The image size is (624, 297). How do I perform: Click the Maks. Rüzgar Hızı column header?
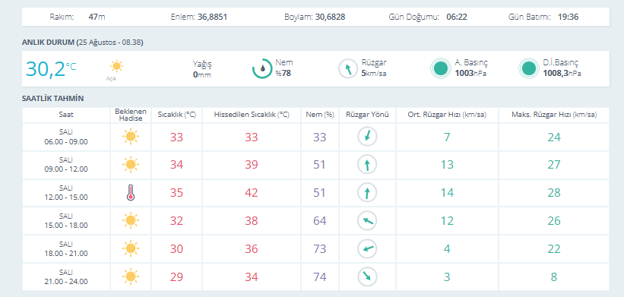[554, 115]
